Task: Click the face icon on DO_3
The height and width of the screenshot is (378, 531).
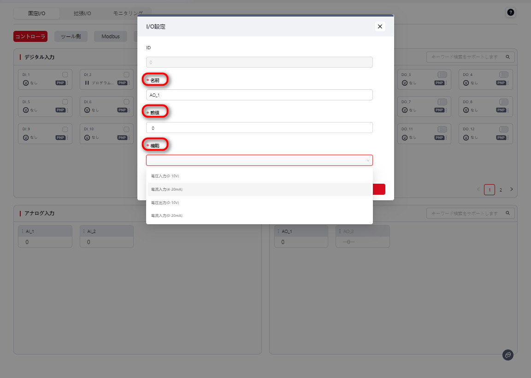Action: (x=405, y=83)
